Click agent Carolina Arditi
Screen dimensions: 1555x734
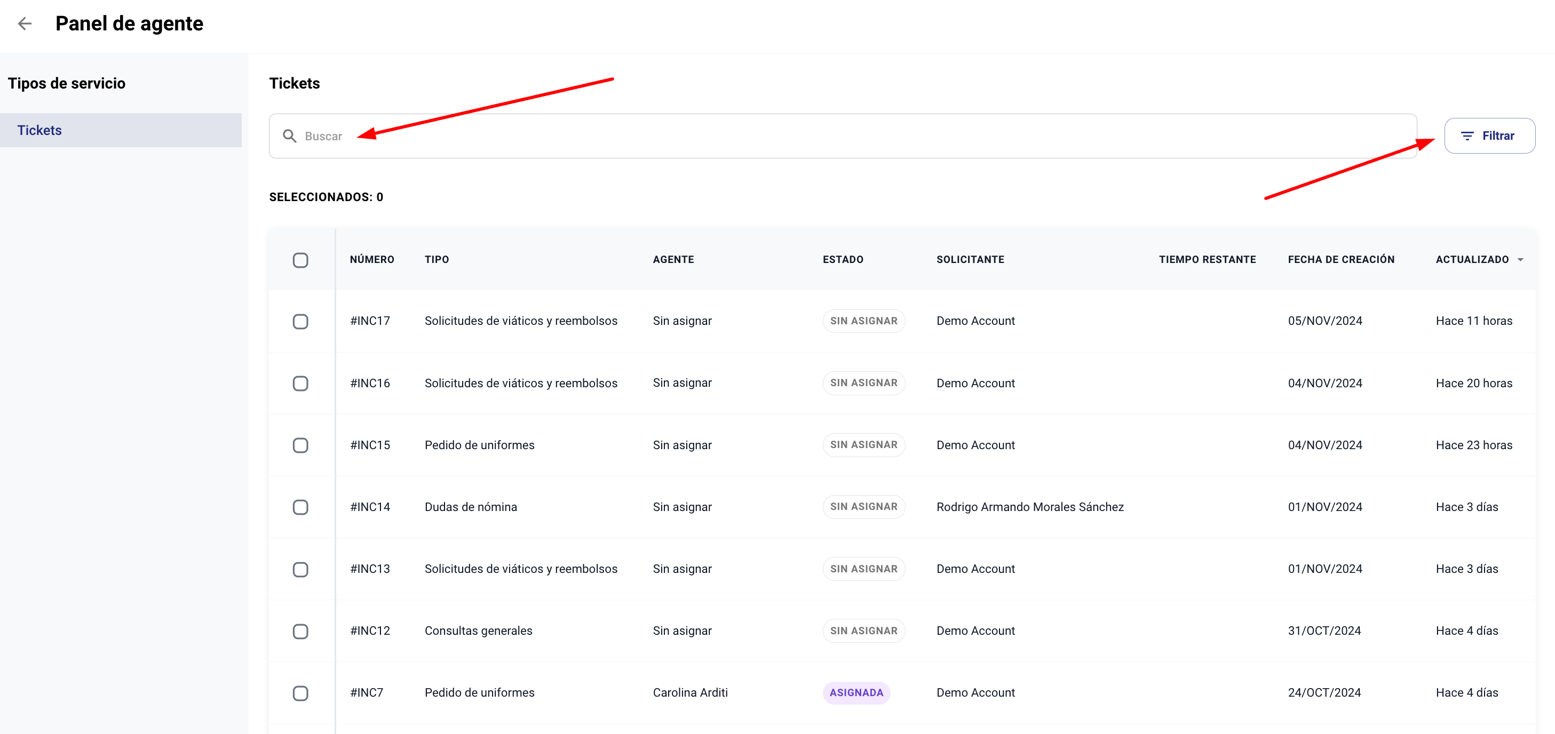[x=690, y=692]
